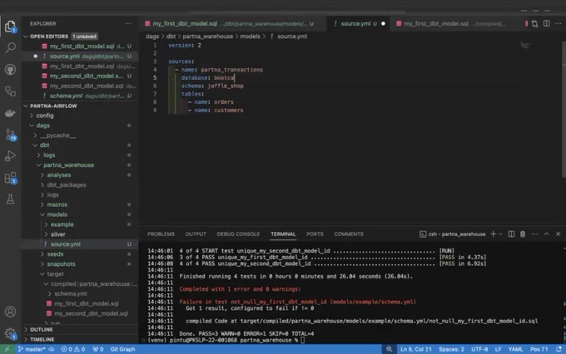Image resolution: width=566 pixels, height=354 pixels.
Task: Open the Docker whale view
Action: point(10,113)
